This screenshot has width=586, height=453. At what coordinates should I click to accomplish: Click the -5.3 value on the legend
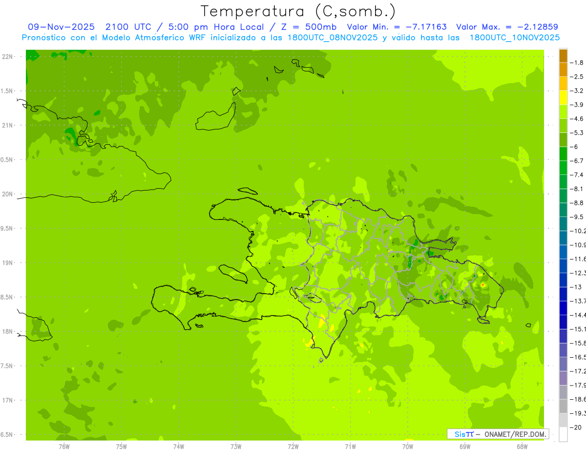577,133
